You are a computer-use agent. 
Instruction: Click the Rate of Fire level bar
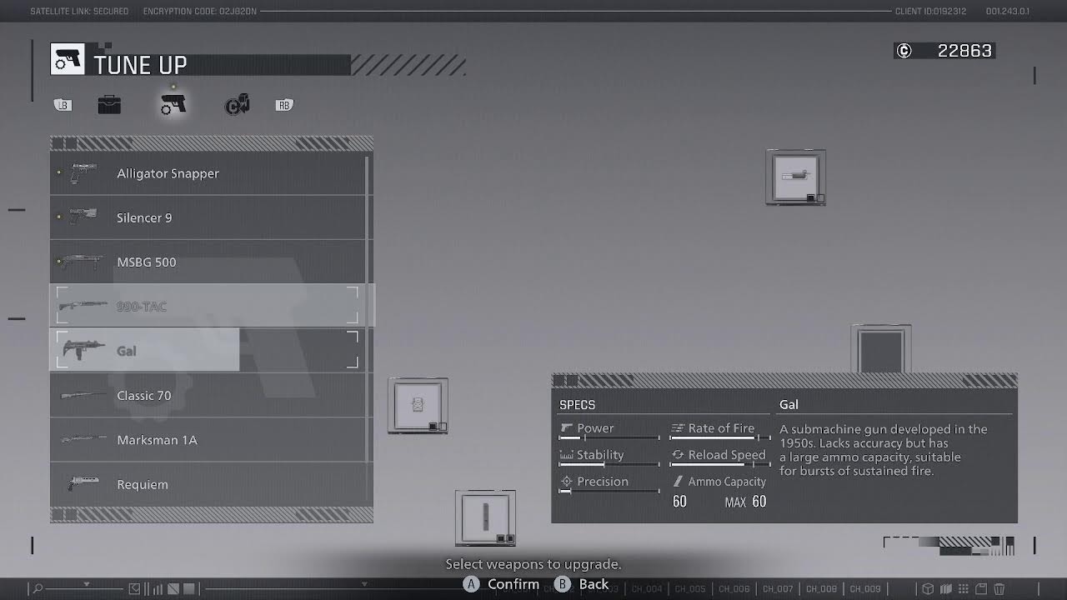720,437
